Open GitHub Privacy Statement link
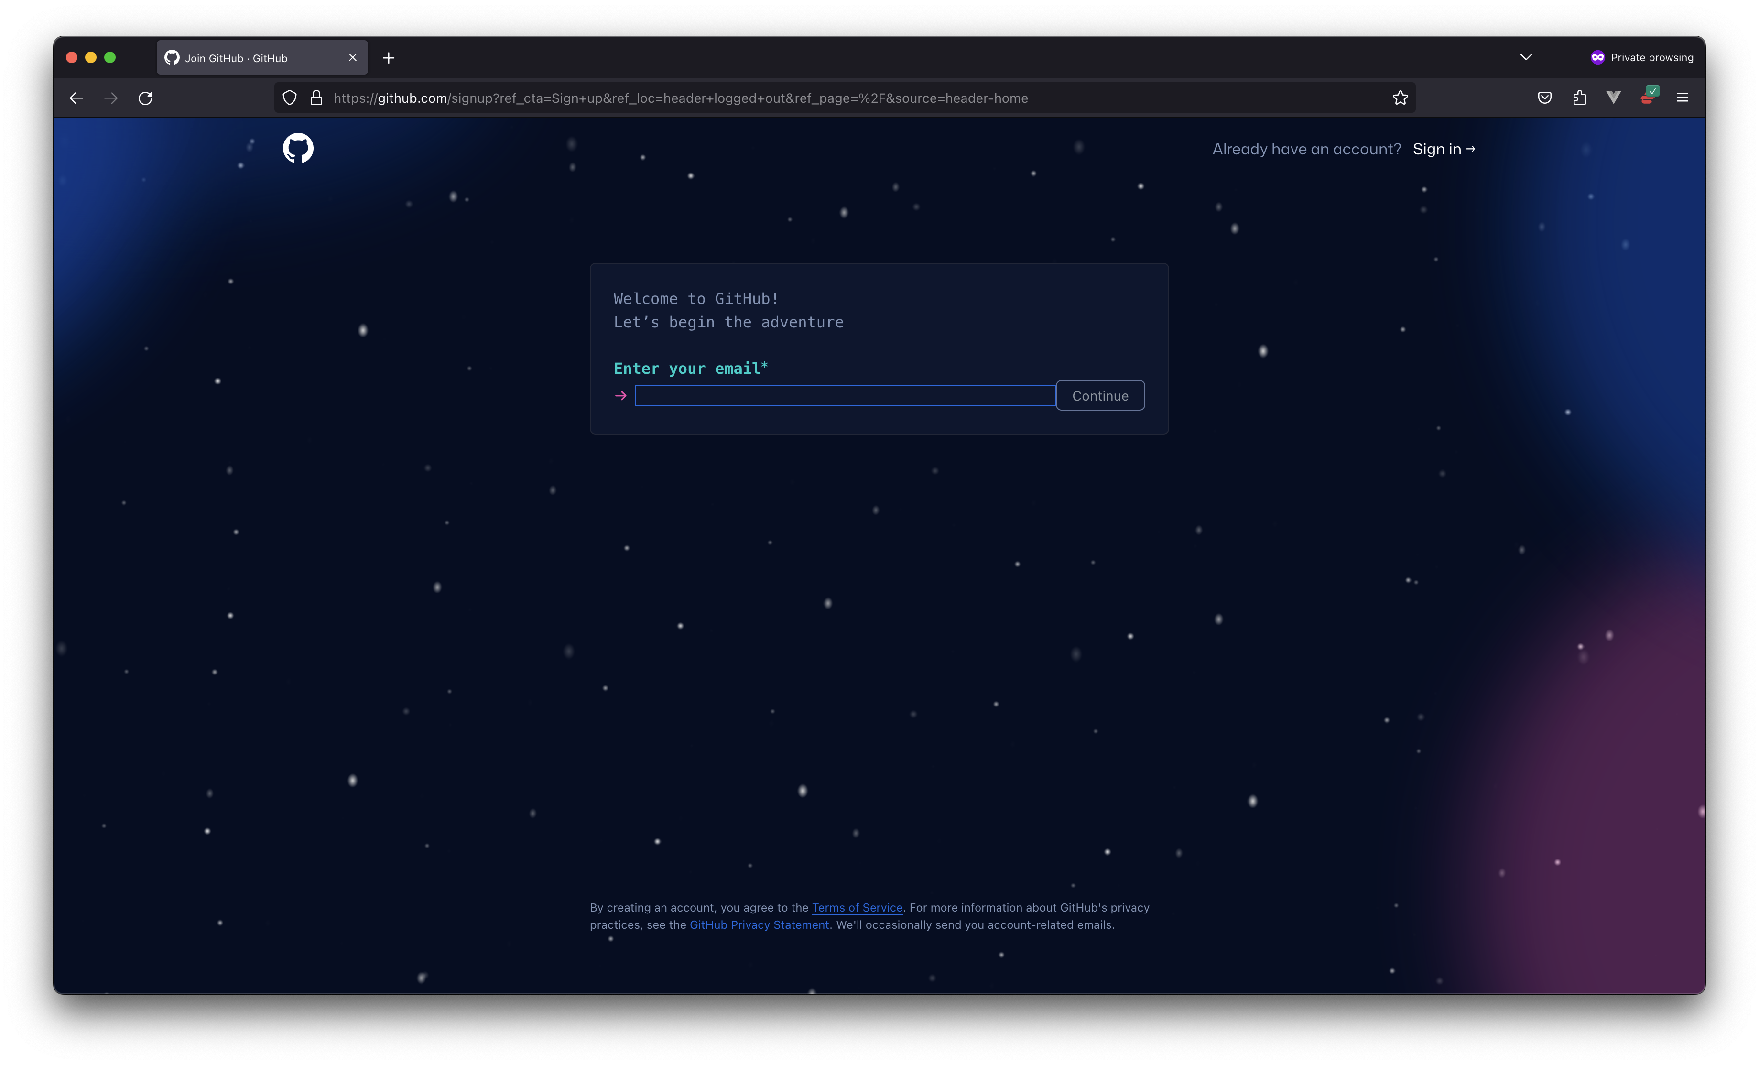The width and height of the screenshot is (1759, 1065). pyautogui.click(x=759, y=924)
